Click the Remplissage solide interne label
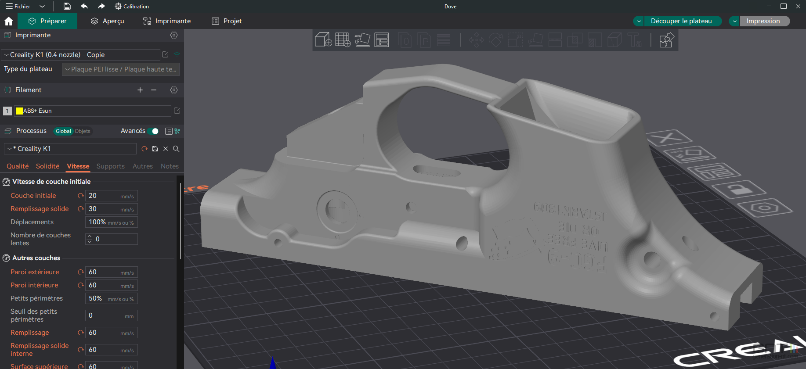The image size is (806, 369). click(40, 350)
